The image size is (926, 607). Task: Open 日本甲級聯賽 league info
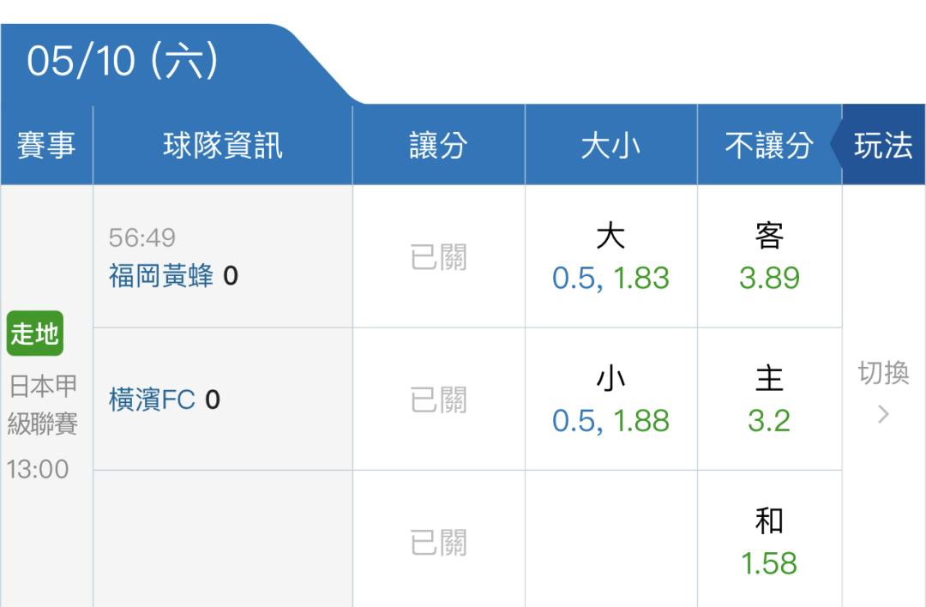click(43, 405)
